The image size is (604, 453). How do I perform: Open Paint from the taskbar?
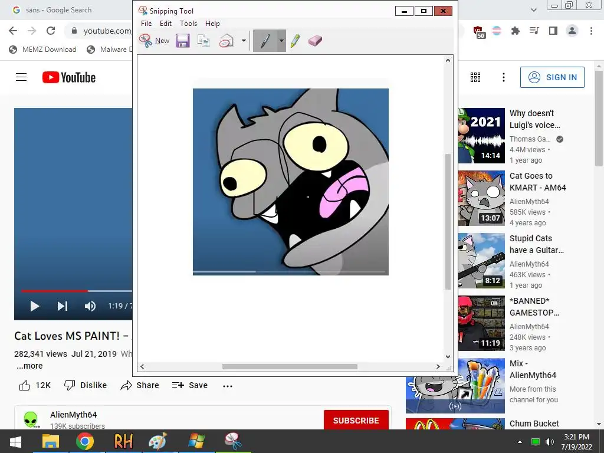[x=158, y=441]
